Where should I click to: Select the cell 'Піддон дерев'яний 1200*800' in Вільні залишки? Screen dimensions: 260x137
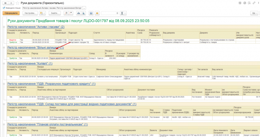click(x=69, y=58)
